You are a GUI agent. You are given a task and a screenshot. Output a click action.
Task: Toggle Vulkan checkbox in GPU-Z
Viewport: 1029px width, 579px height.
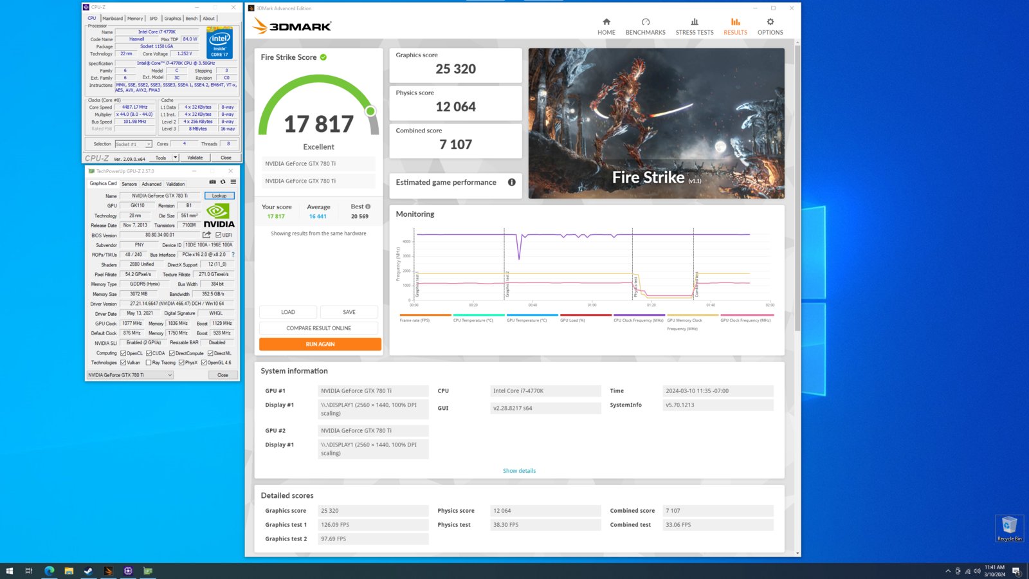click(123, 362)
